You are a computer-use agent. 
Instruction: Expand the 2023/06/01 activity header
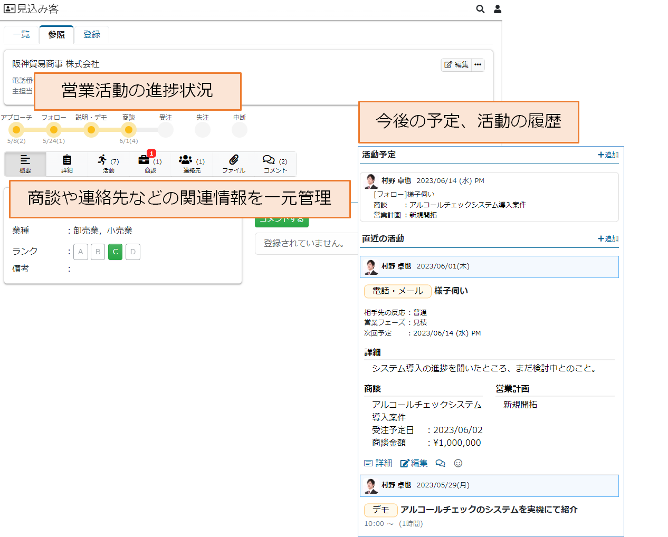click(489, 266)
